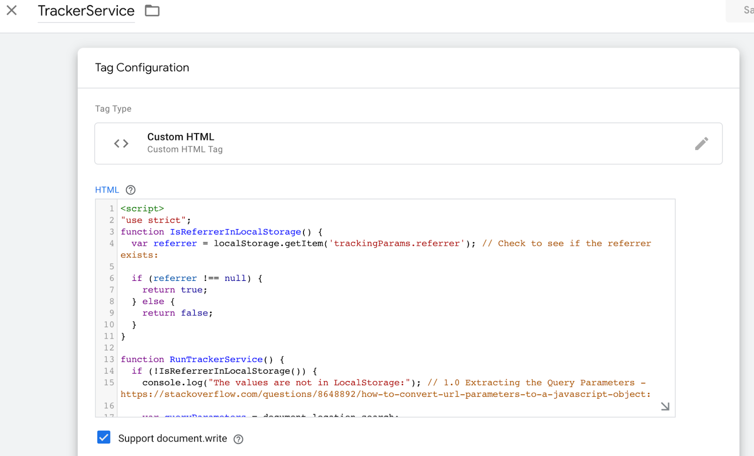Viewport: 754px width, 456px height.
Task: Click the folder icon next to TrackerService
Action: click(152, 10)
